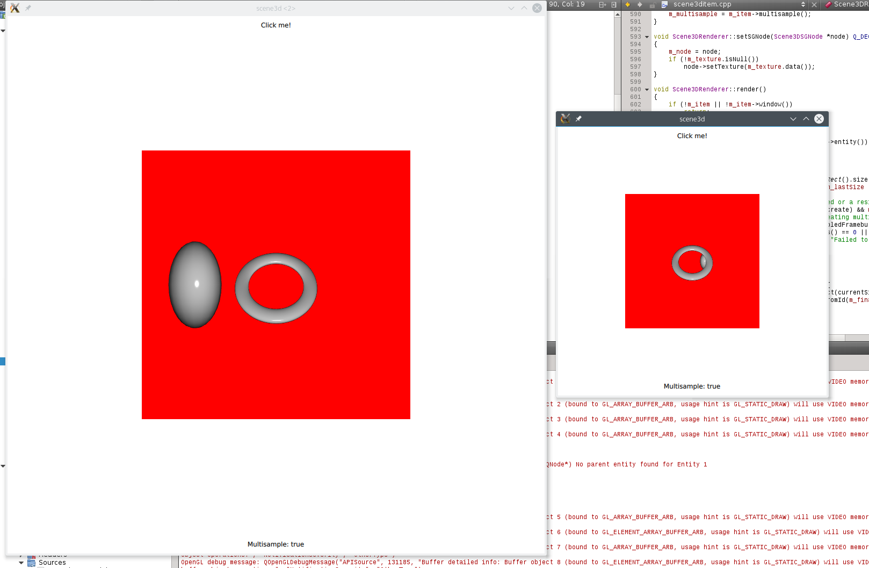This screenshot has width=869, height=568.
Task: Click the 'No parent entity found for Entity 1' output line
Action: [641, 464]
